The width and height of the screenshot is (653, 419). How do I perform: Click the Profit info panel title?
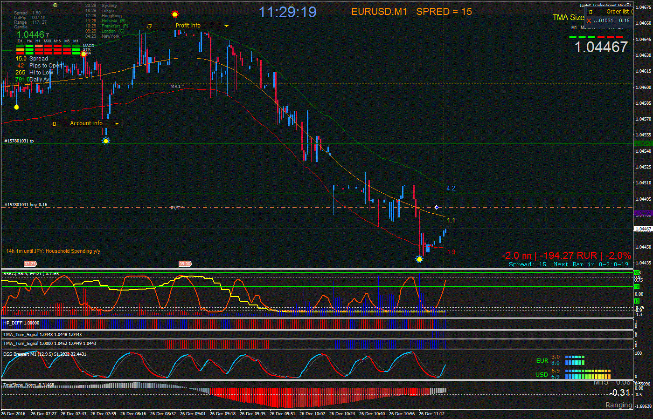(188, 26)
